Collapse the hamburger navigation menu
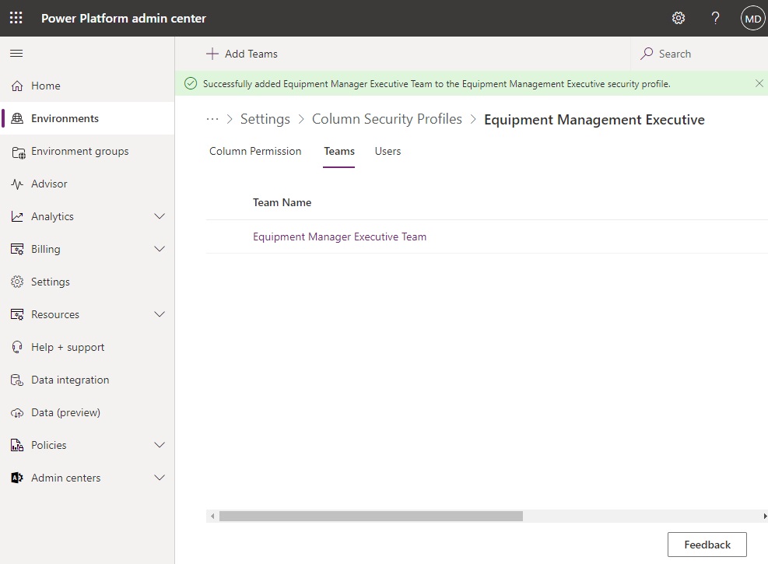 16,54
